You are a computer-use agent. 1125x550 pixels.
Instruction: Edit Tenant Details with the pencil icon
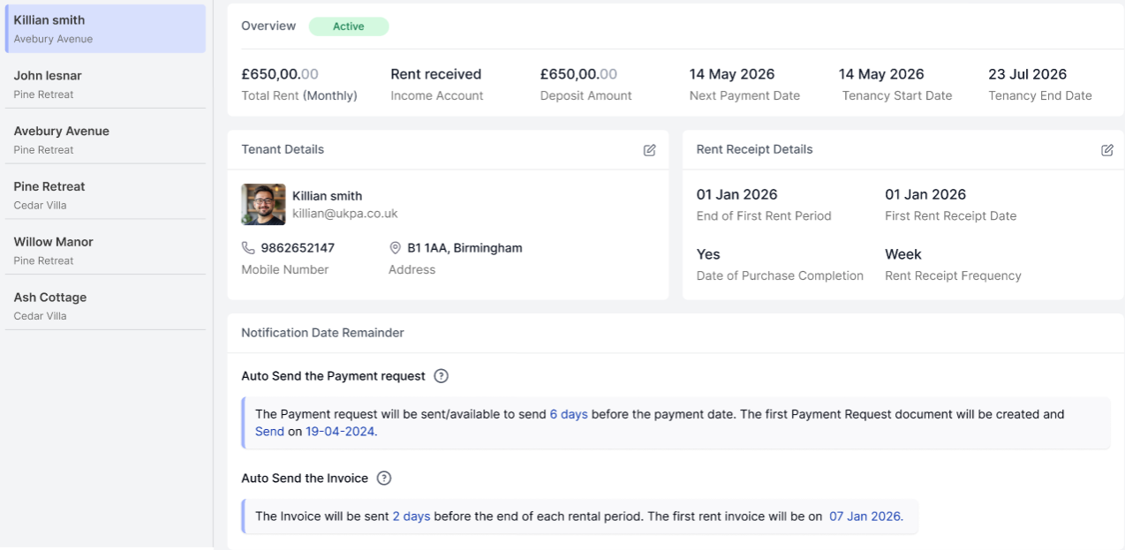point(650,150)
